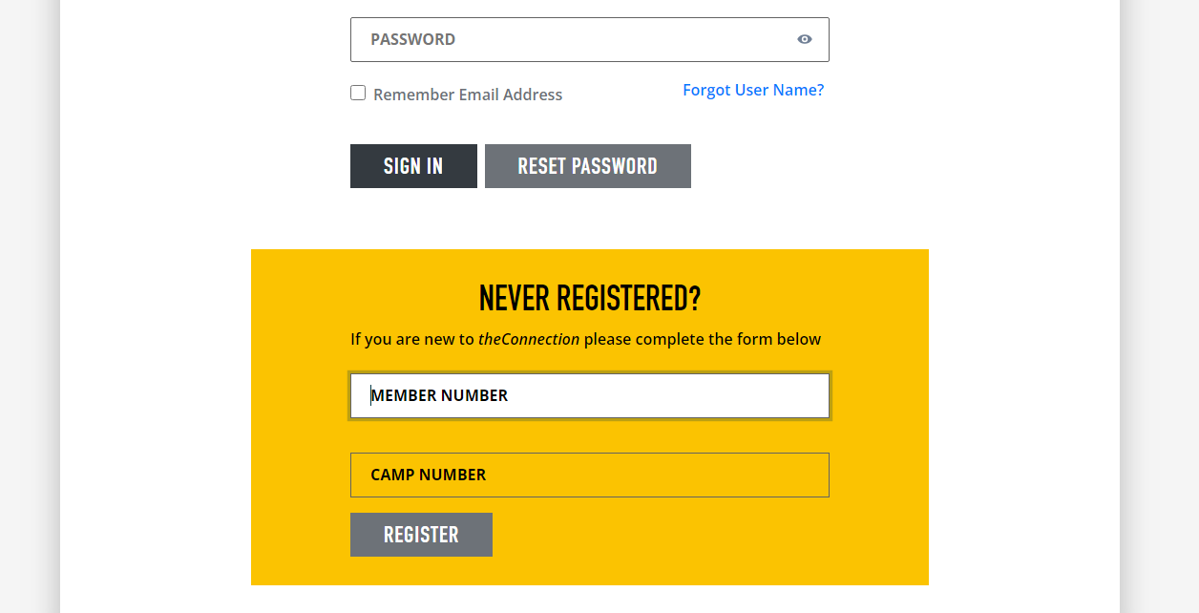
Task: Click the SIGN IN button
Action: 413,166
